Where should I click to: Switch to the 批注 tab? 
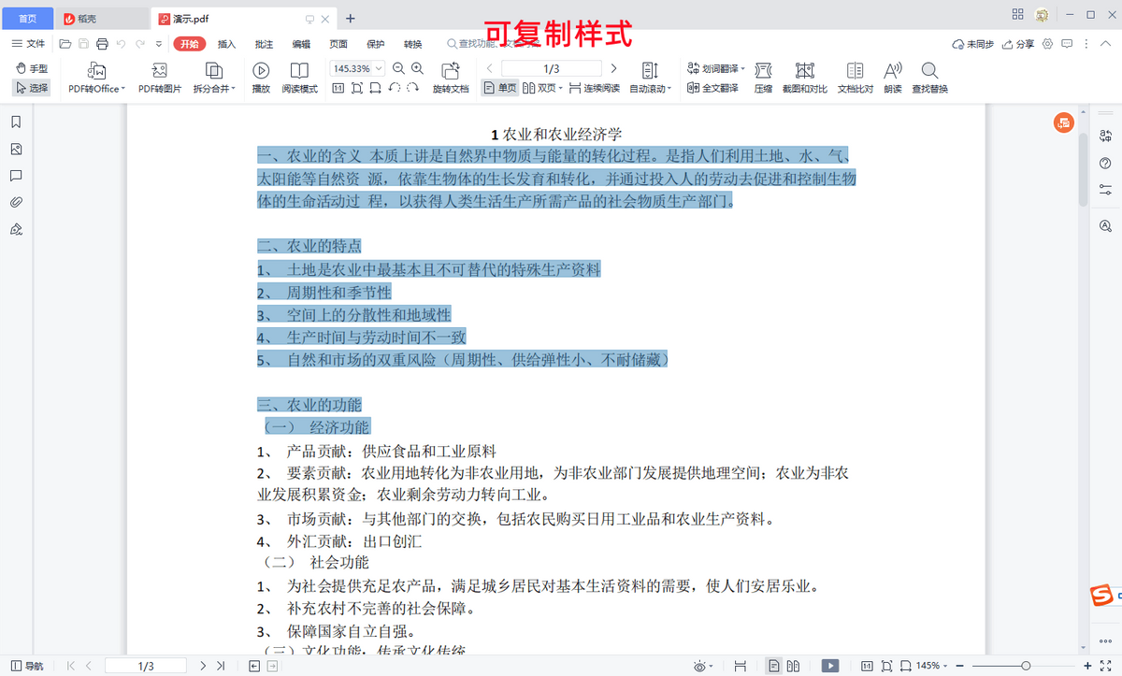click(264, 44)
